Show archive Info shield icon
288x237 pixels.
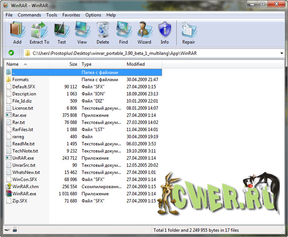coord(165,29)
